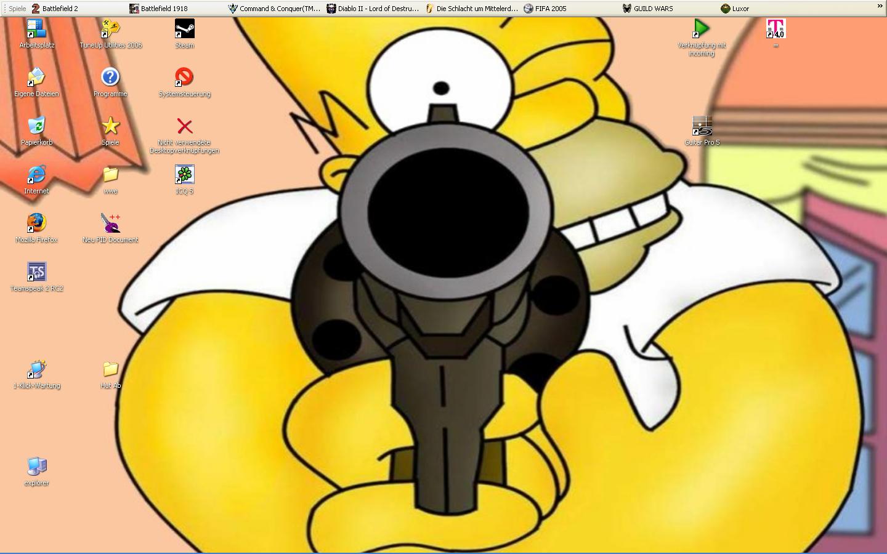Launch Battlefield 1918 from toolbar

click(x=158, y=9)
